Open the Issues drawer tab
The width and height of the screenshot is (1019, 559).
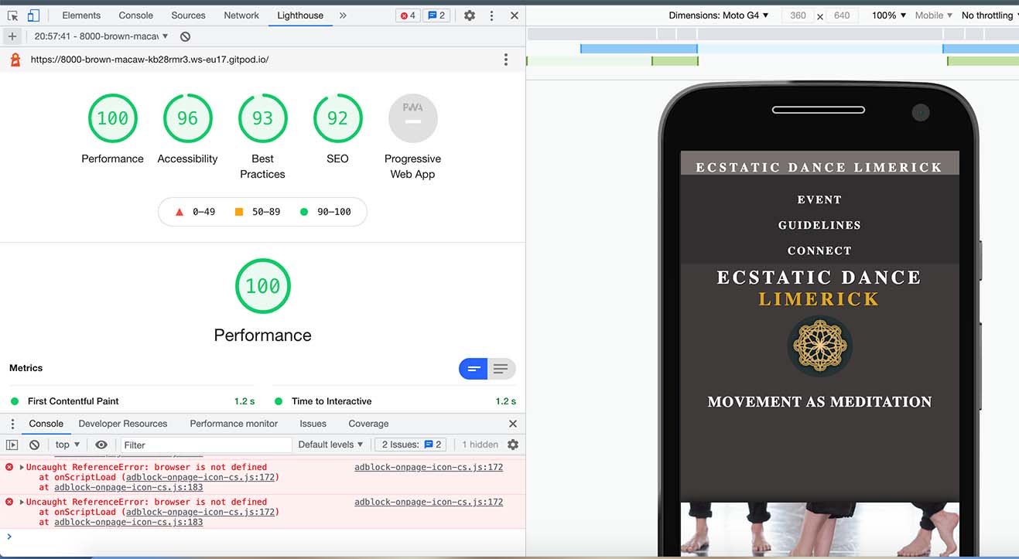[313, 424]
